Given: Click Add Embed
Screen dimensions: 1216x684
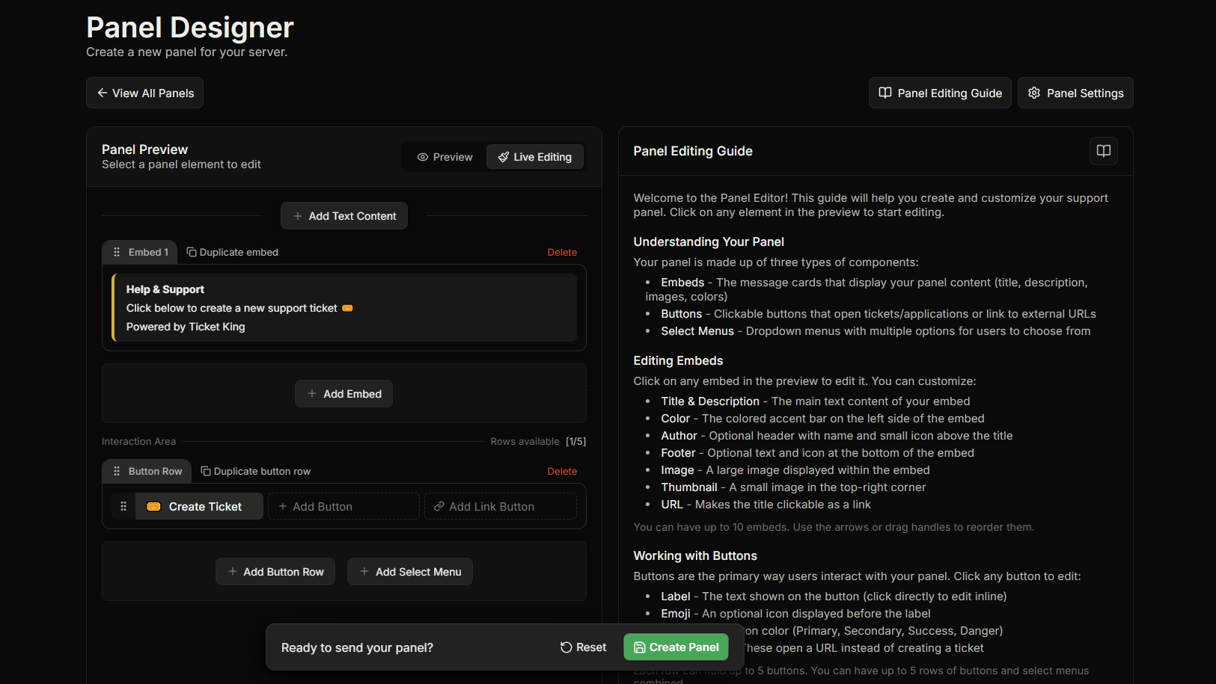Looking at the screenshot, I should pyautogui.click(x=343, y=394).
